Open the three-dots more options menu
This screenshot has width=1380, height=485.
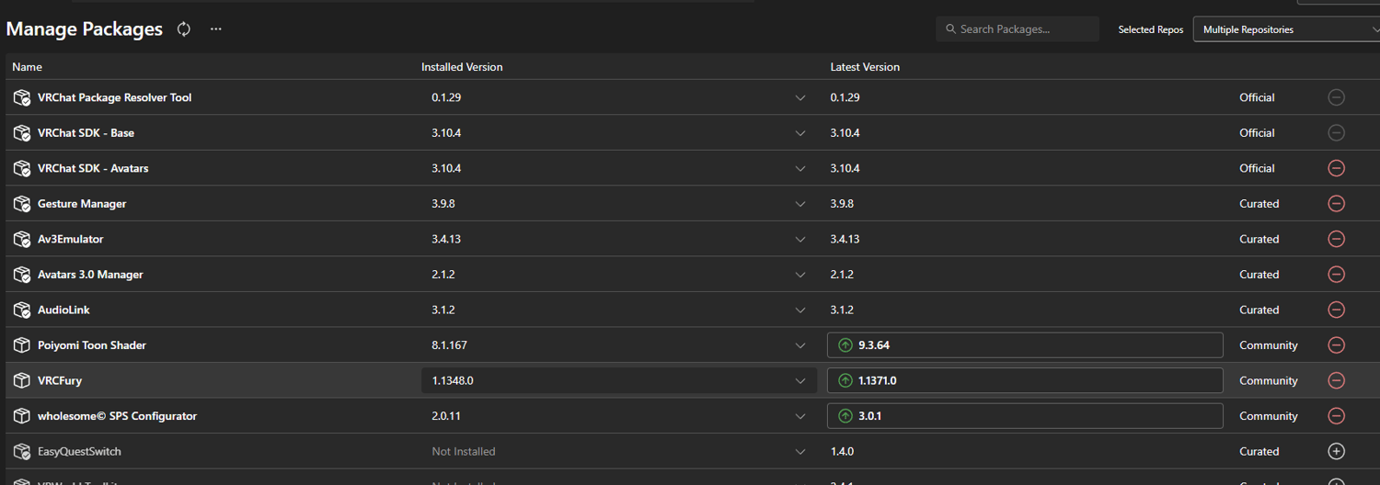[x=215, y=29]
